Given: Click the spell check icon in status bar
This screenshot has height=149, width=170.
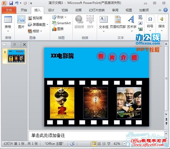Looking at the screenshot, I should coord(73,144).
